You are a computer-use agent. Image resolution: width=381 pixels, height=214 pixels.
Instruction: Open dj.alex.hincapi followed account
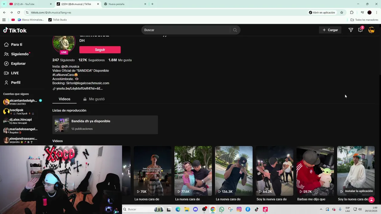coord(18,121)
